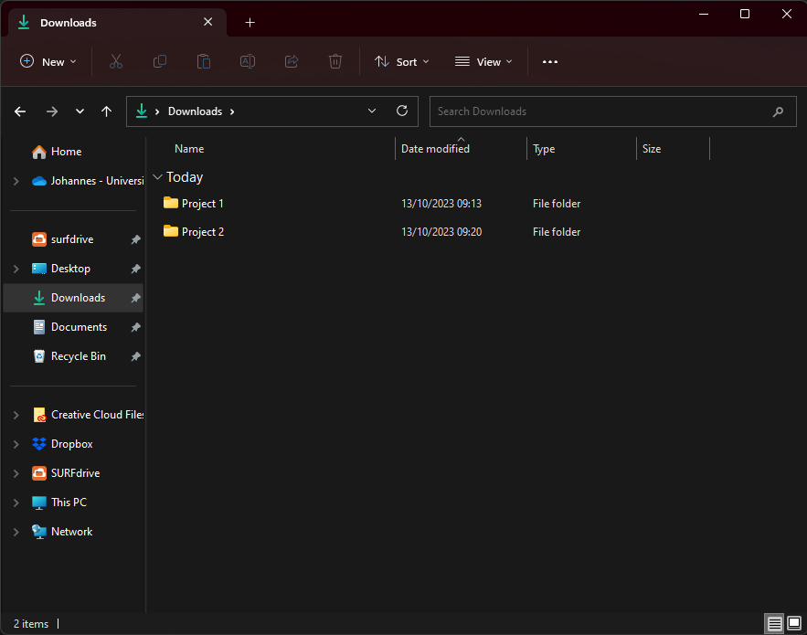Switch to details view in status bar

pos(775,623)
